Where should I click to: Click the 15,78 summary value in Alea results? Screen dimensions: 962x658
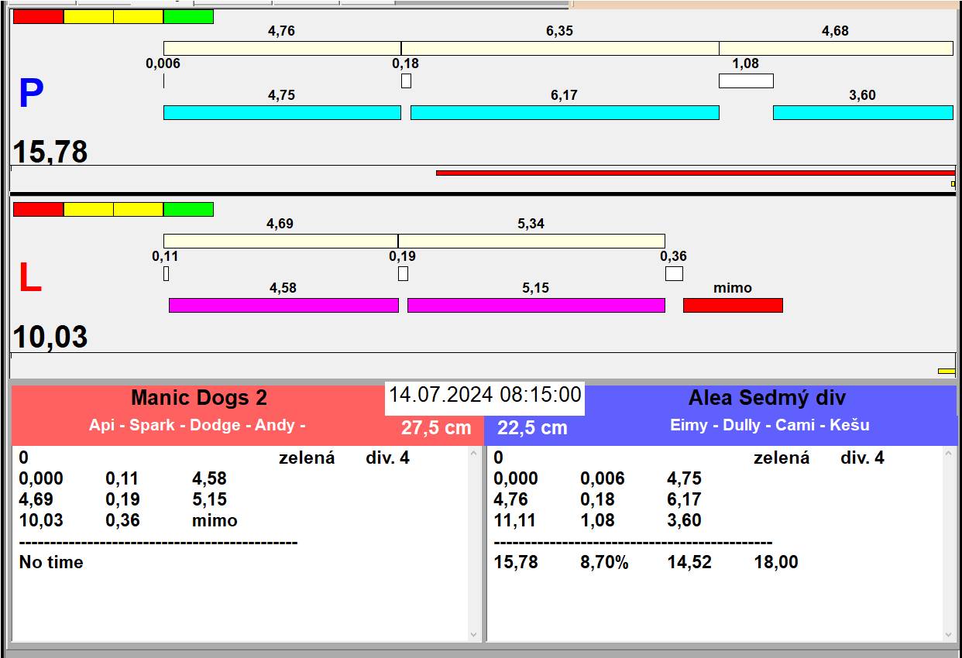(x=516, y=563)
